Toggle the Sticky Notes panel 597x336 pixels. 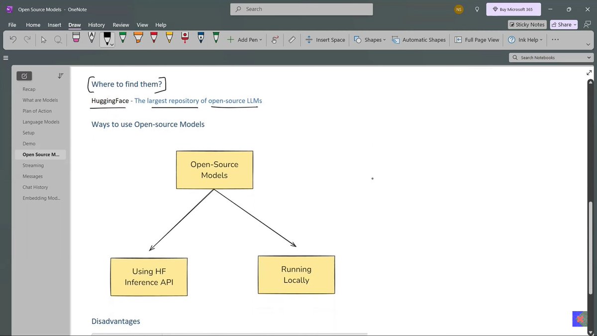527,24
